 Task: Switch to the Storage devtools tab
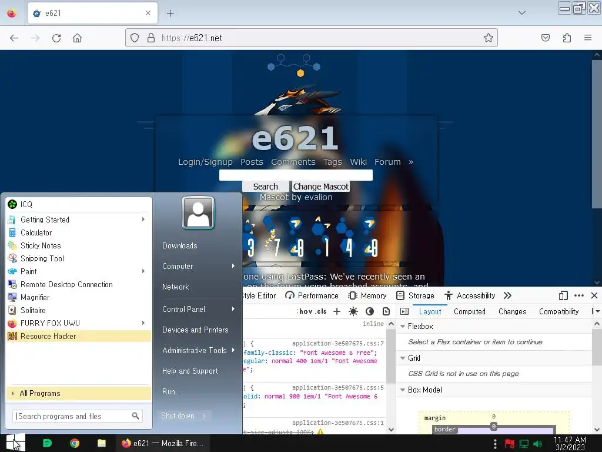(415, 295)
